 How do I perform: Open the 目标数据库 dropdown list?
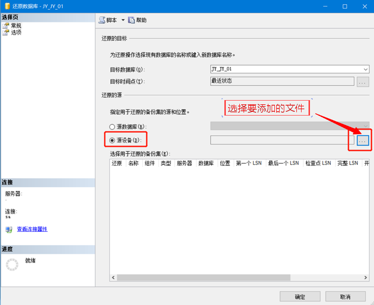pos(366,69)
